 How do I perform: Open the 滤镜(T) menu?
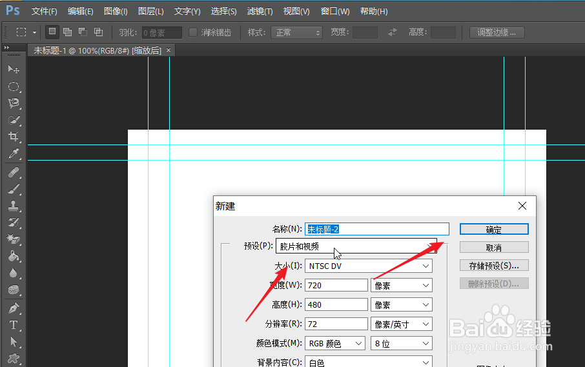tap(260, 12)
